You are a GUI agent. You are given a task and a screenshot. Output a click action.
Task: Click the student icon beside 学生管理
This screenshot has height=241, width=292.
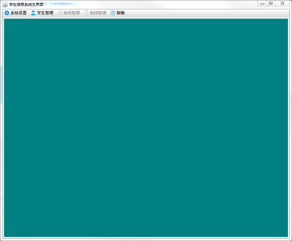pyautogui.click(x=33, y=13)
